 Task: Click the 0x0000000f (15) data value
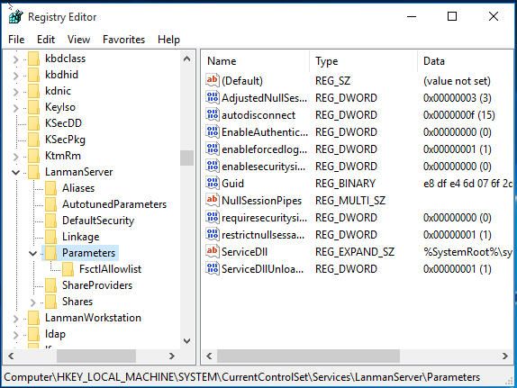tap(459, 115)
